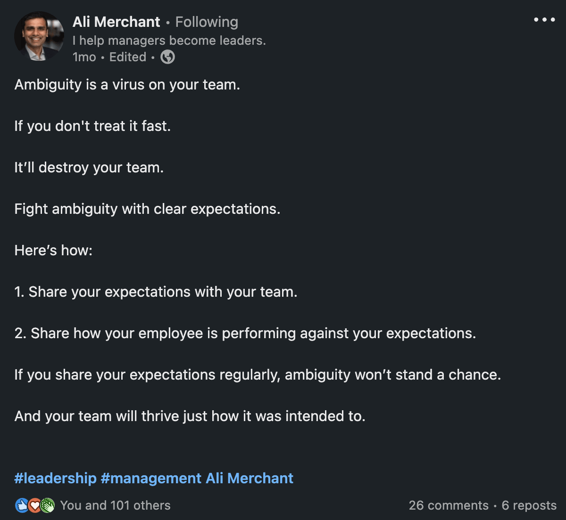Click the Ali Merchant mention link at the post bottom

pos(250,478)
